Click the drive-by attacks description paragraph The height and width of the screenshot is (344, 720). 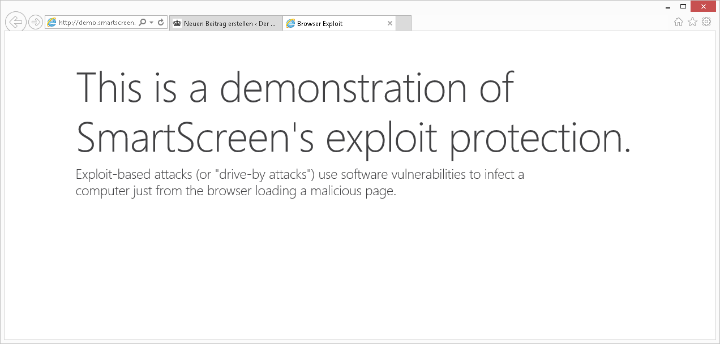tap(299, 182)
